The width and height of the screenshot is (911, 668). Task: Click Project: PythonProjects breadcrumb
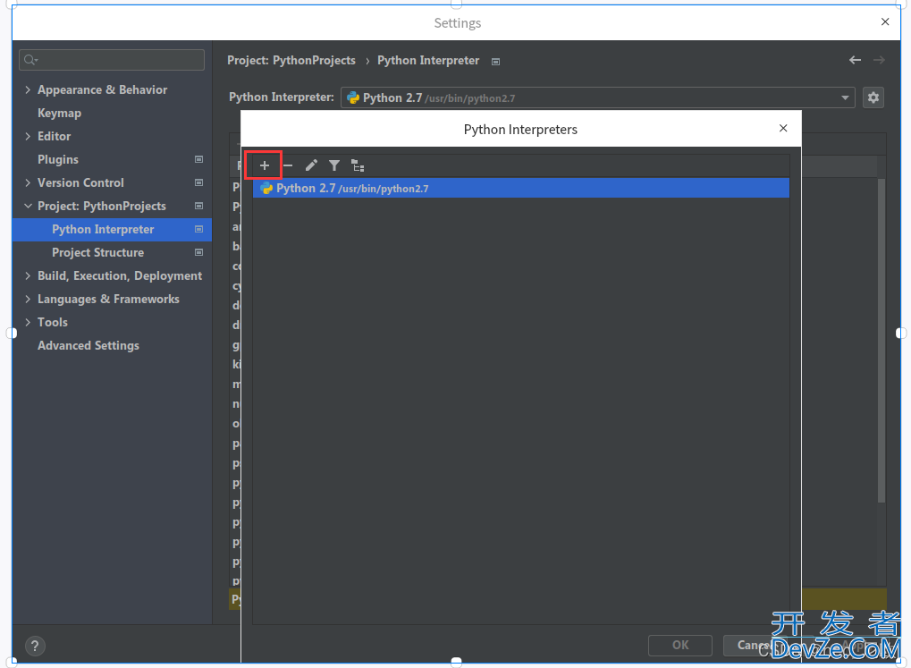click(291, 61)
